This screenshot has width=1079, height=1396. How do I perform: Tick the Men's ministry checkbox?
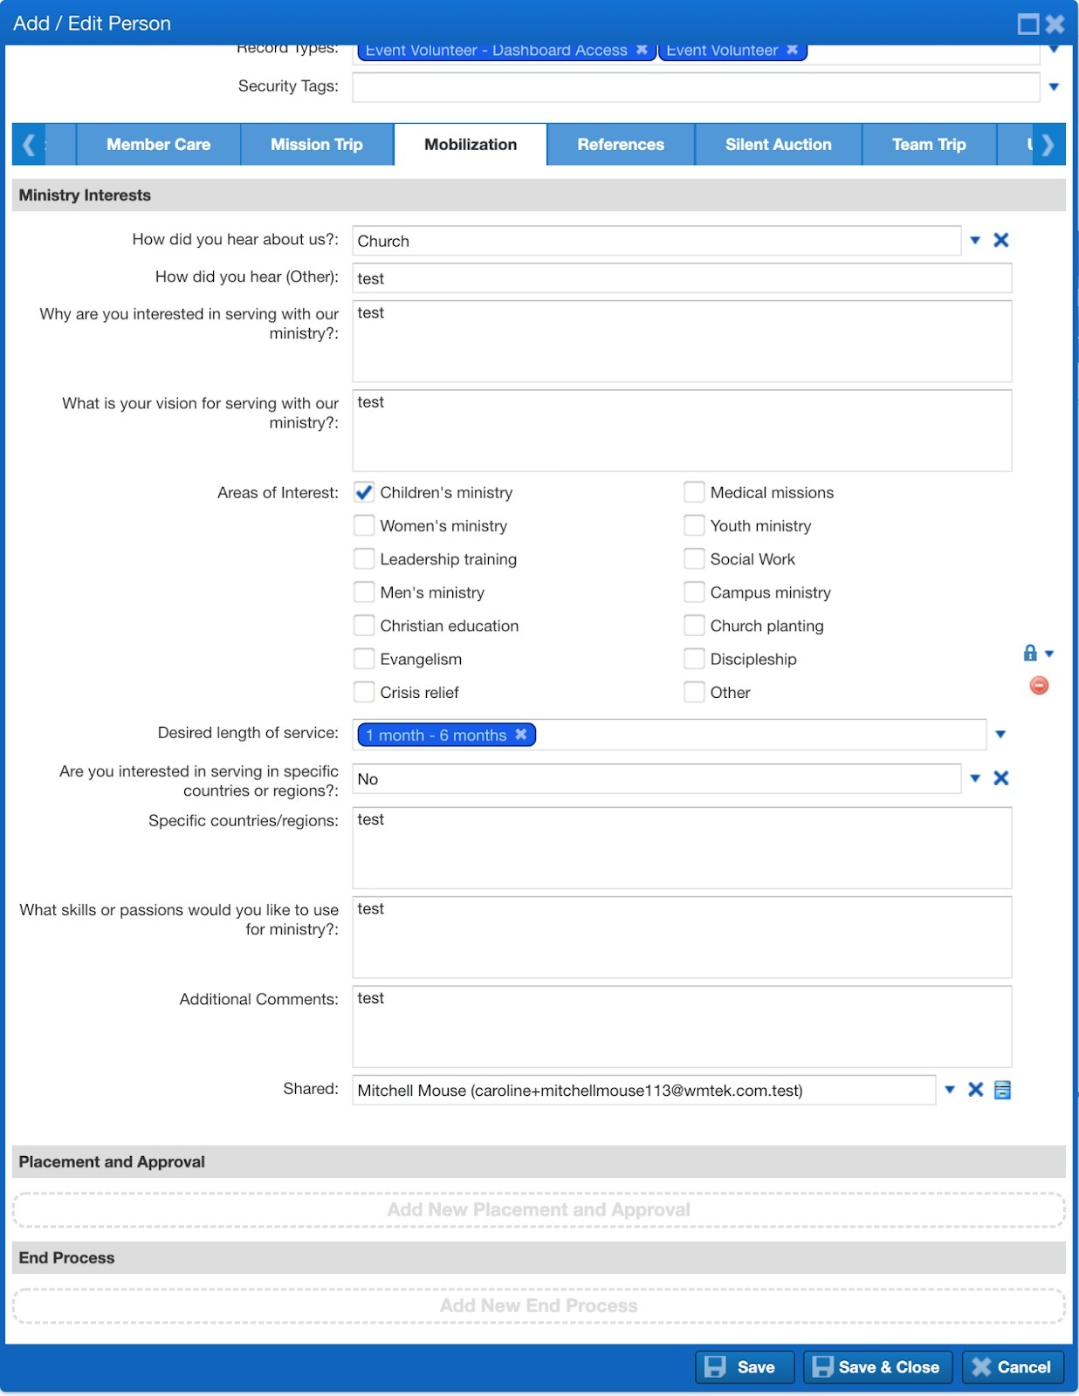pos(364,592)
